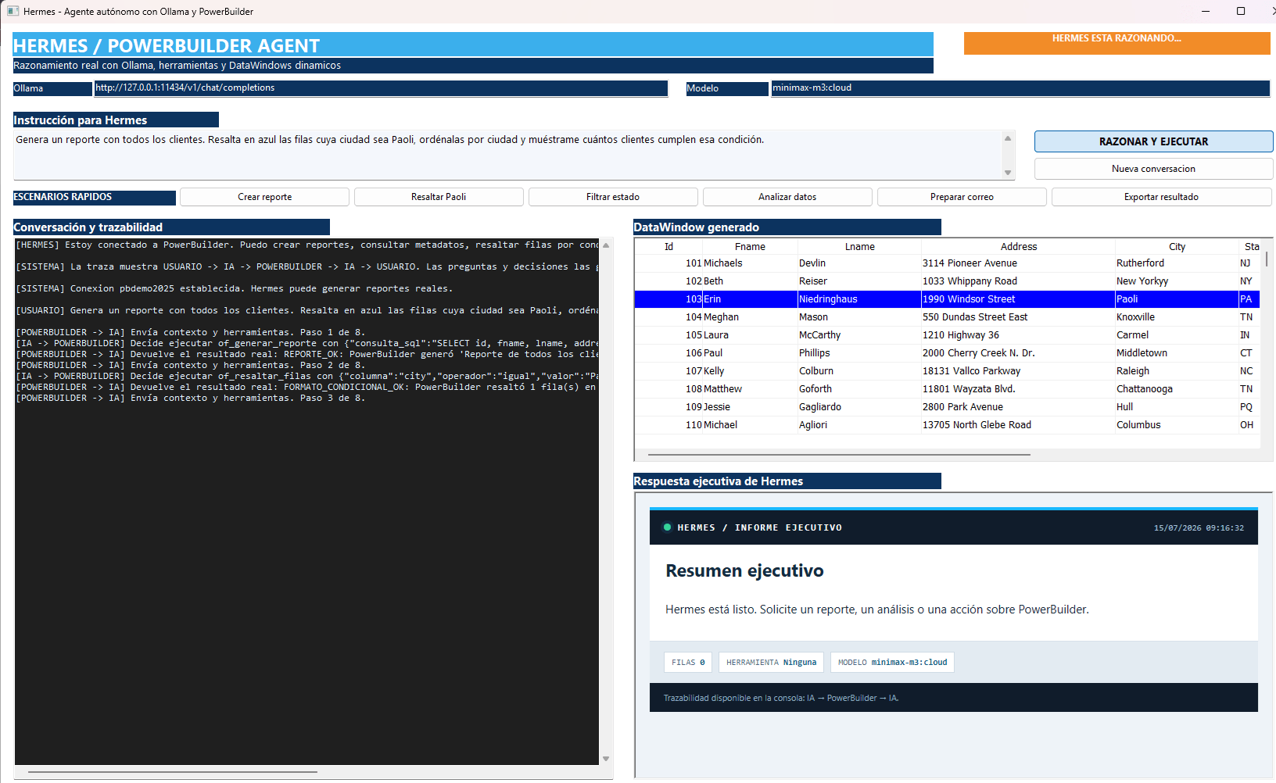Click the conversation console scroll-up arrow
1276x783 pixels.
(x=606, y=245)
